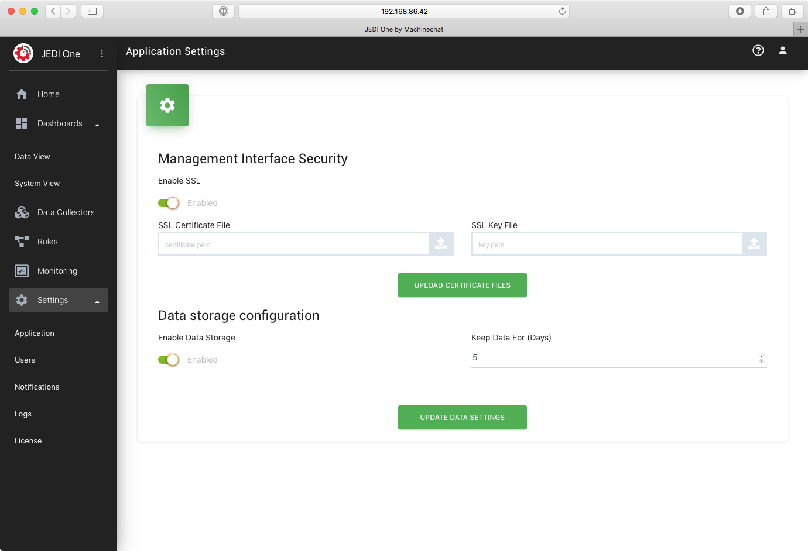
Task: Disable the Enable SSL toggle
Action: pos(169,202)
